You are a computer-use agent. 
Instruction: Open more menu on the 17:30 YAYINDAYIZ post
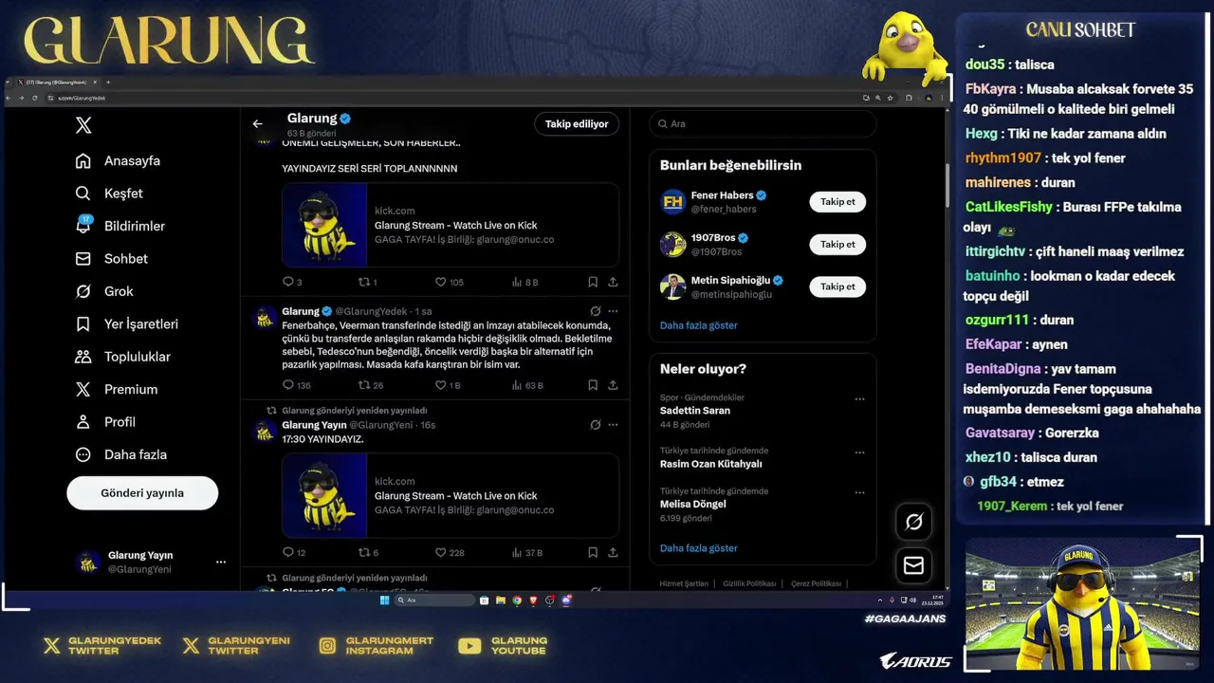click(x=613, y=425)
